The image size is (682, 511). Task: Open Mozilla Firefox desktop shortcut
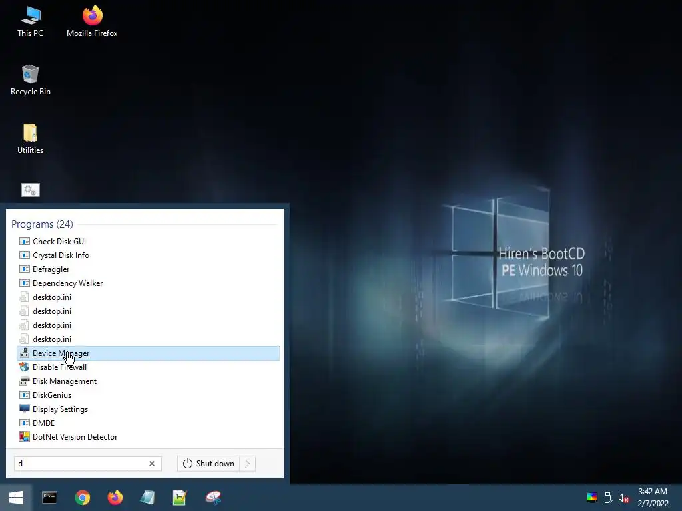[x=92, y=22]
